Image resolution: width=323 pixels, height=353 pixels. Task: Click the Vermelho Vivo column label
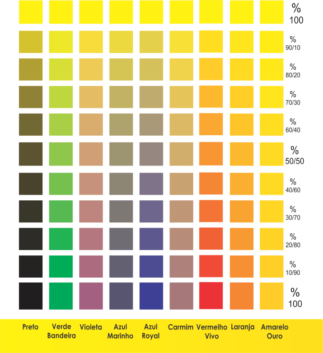point(212,331)
